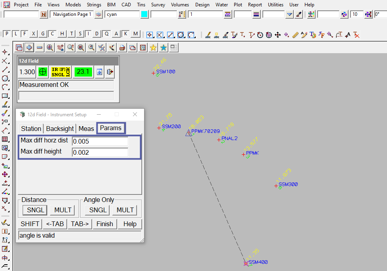Screen dimensions: 387x271
Task: Open the blue down-arrow dropdown in top toolbar
Action: 289,14
